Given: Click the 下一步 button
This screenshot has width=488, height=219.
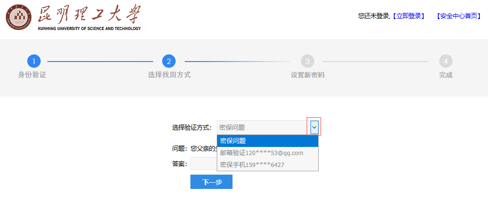Looking at the screenshot, I should [211, 182].
